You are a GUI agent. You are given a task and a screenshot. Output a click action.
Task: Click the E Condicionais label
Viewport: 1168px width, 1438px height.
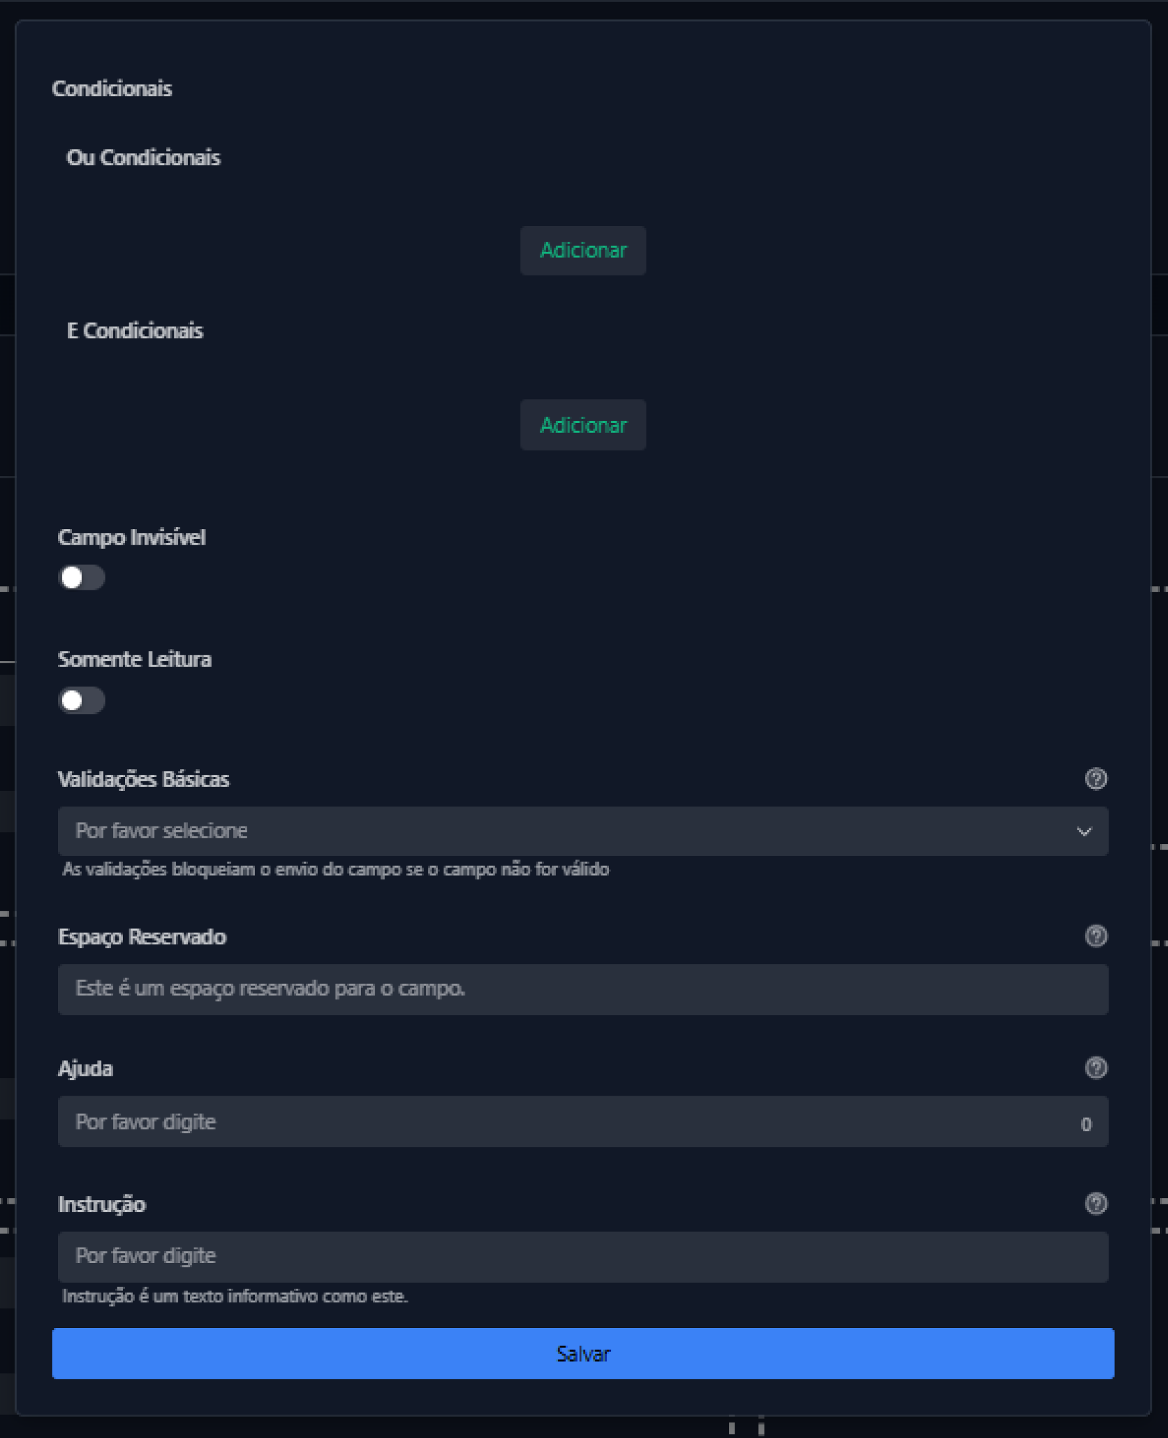pos(134,331)
